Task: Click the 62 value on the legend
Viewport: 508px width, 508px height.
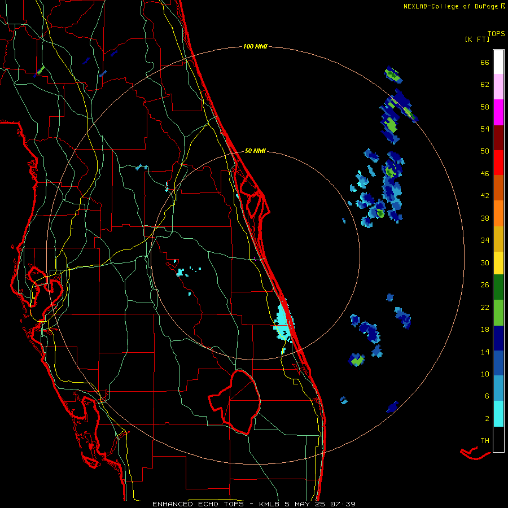Action: (485, 85)
